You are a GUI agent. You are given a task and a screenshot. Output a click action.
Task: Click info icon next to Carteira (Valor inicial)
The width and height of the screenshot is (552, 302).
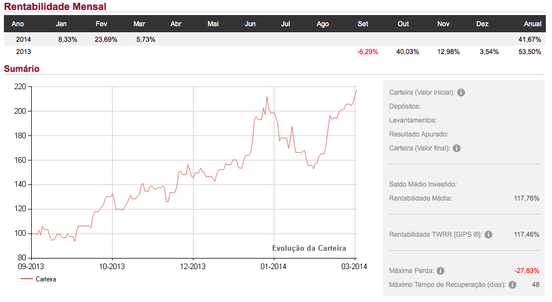pos(461,92)
